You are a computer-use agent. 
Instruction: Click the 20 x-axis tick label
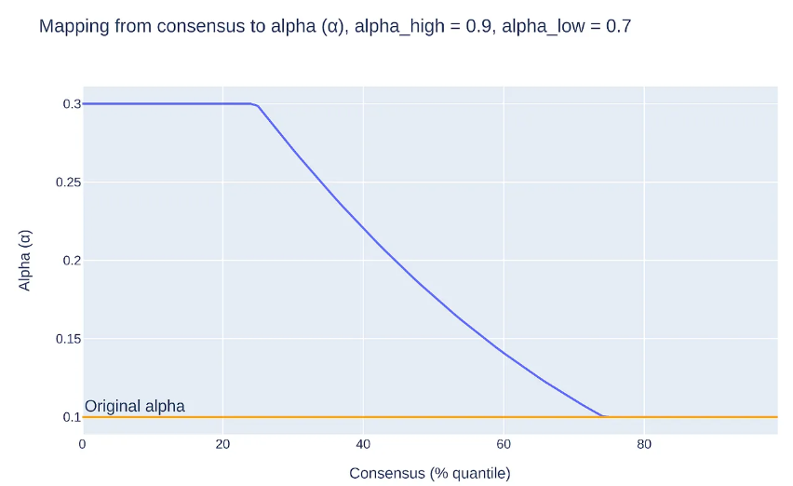click(x=222, y=444)
